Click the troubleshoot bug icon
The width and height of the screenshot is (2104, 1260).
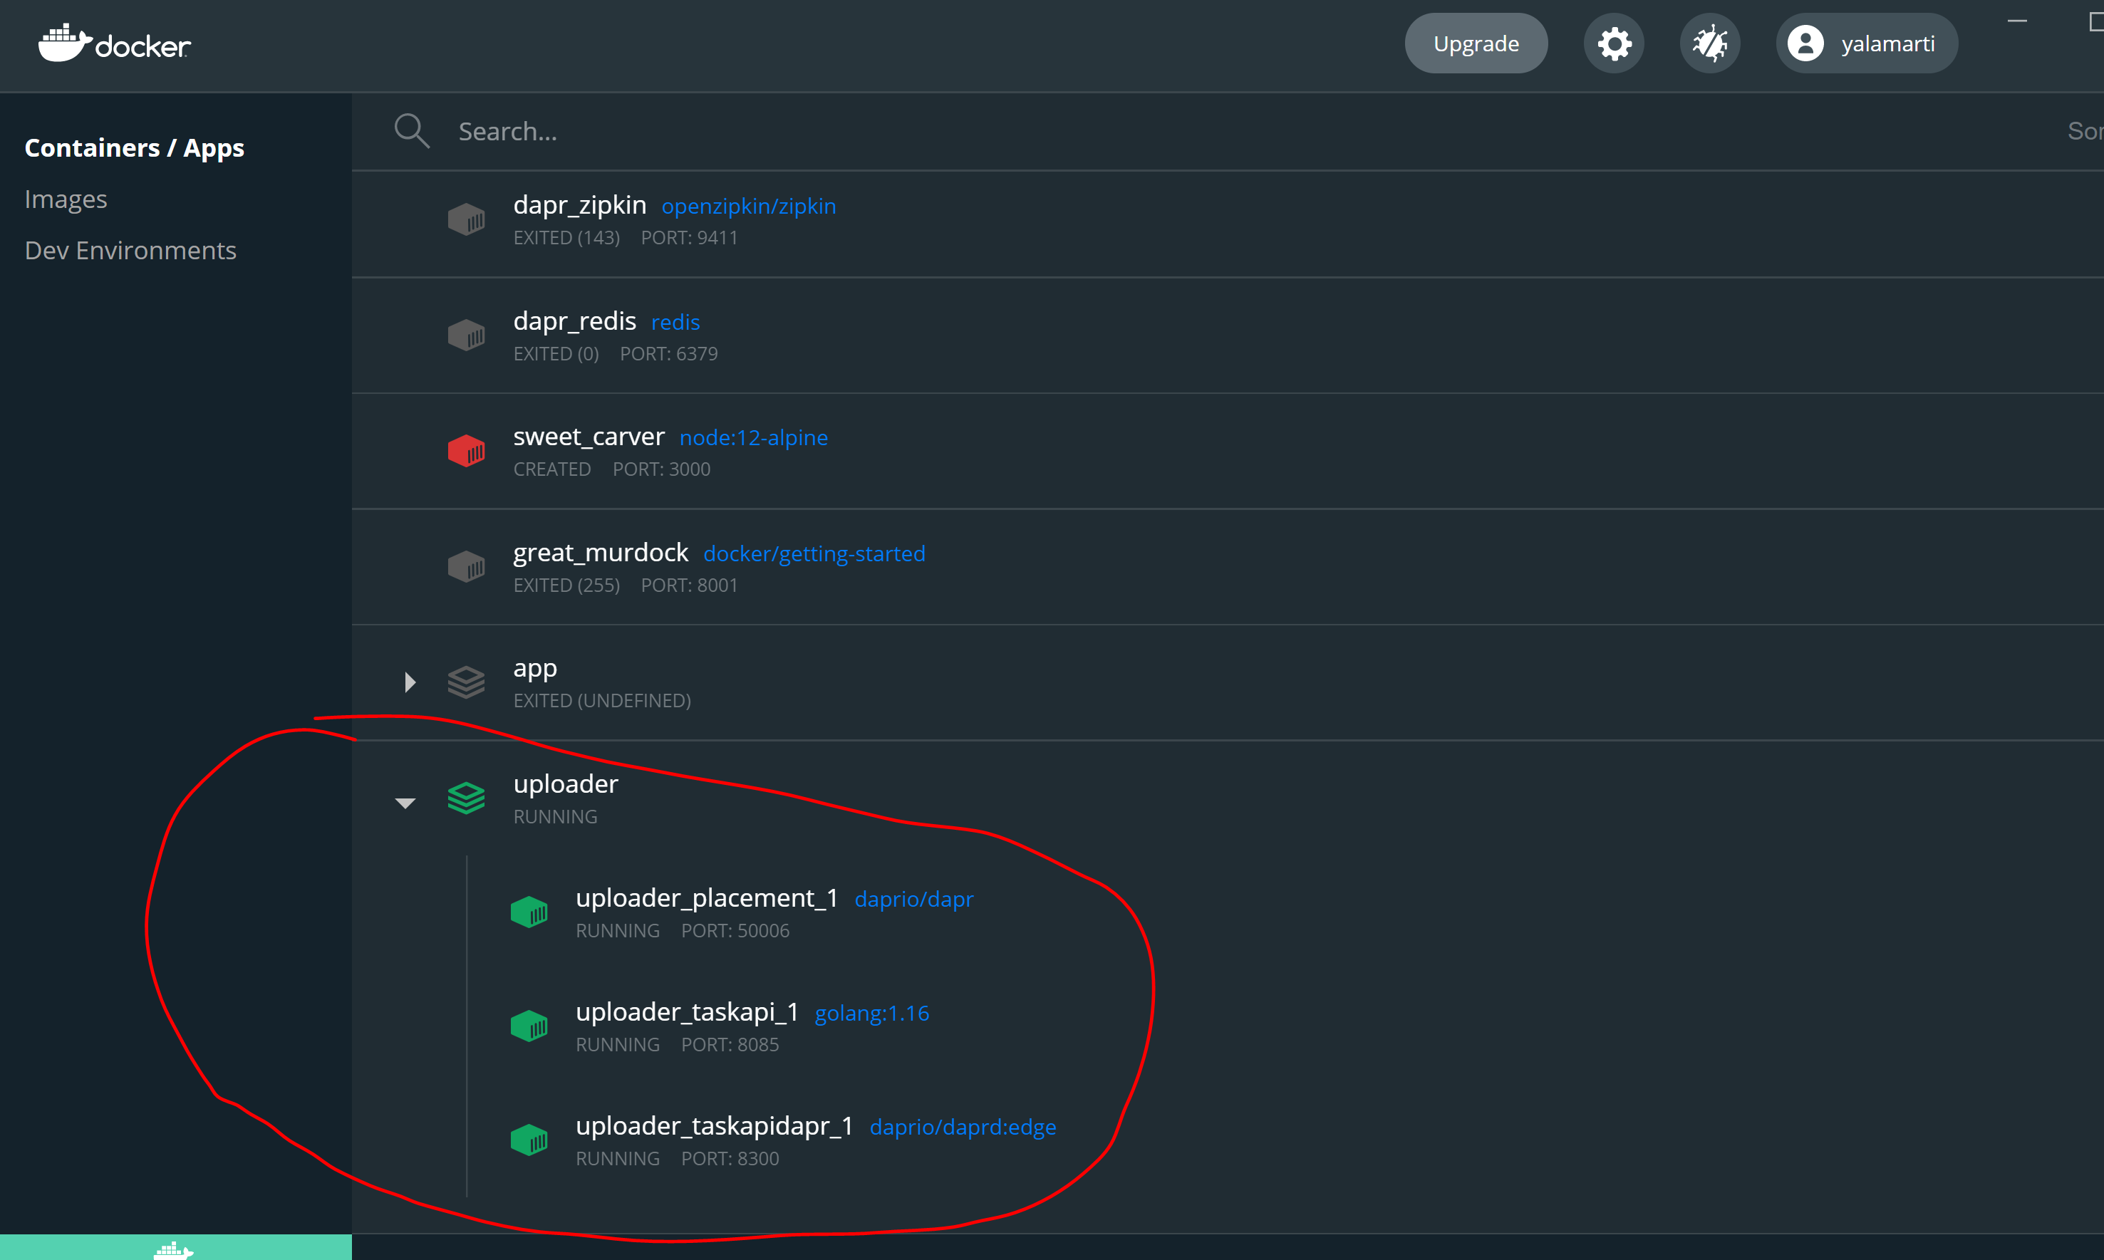pyautogui.click(x=1709, y=43)
